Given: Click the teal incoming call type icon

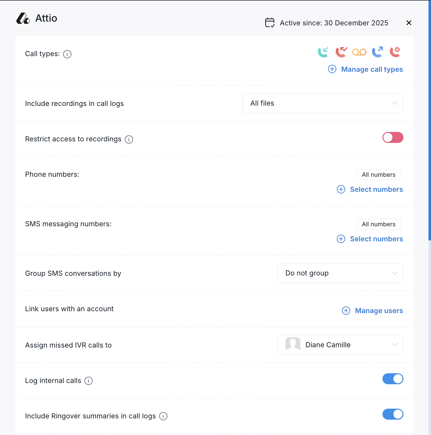Looking at the screenshot, I should point(323,52).
